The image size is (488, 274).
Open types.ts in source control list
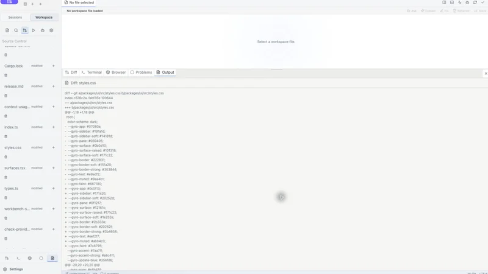11,189
